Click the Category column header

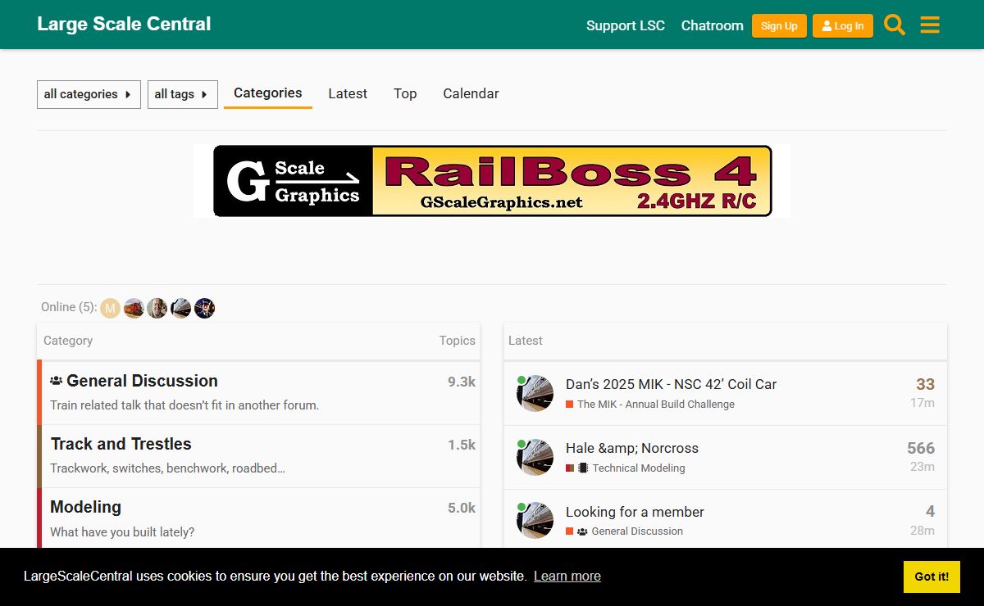(68, 341)
